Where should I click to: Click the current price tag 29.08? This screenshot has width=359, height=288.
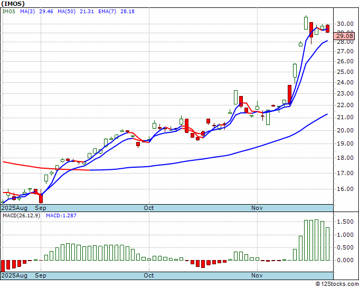(x=344, y=36)
